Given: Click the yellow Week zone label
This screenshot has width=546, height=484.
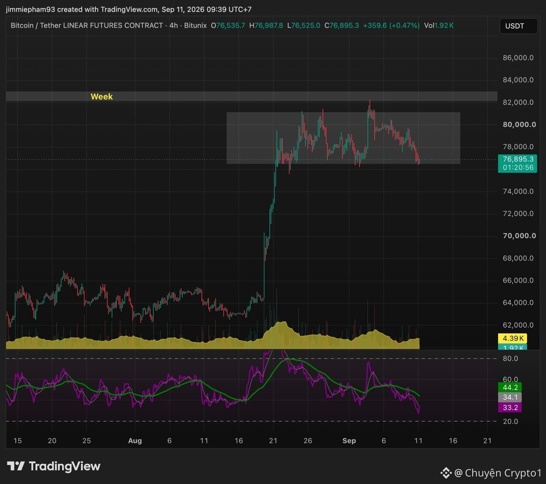Looking at the screenshot, I should pos(102,97).
